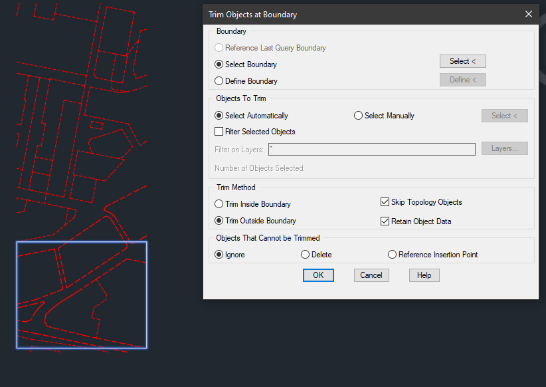
Task: Enable Filter Selected Objects
Action: click(219, 131)
